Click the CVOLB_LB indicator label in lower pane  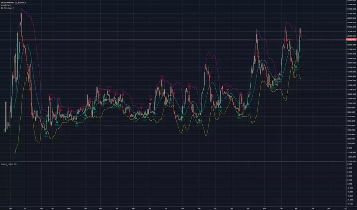coord(9,164)
